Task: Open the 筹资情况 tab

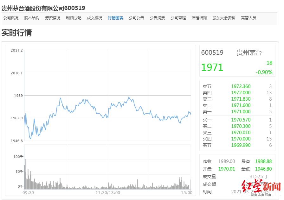Action: click(x=53, y=18)
